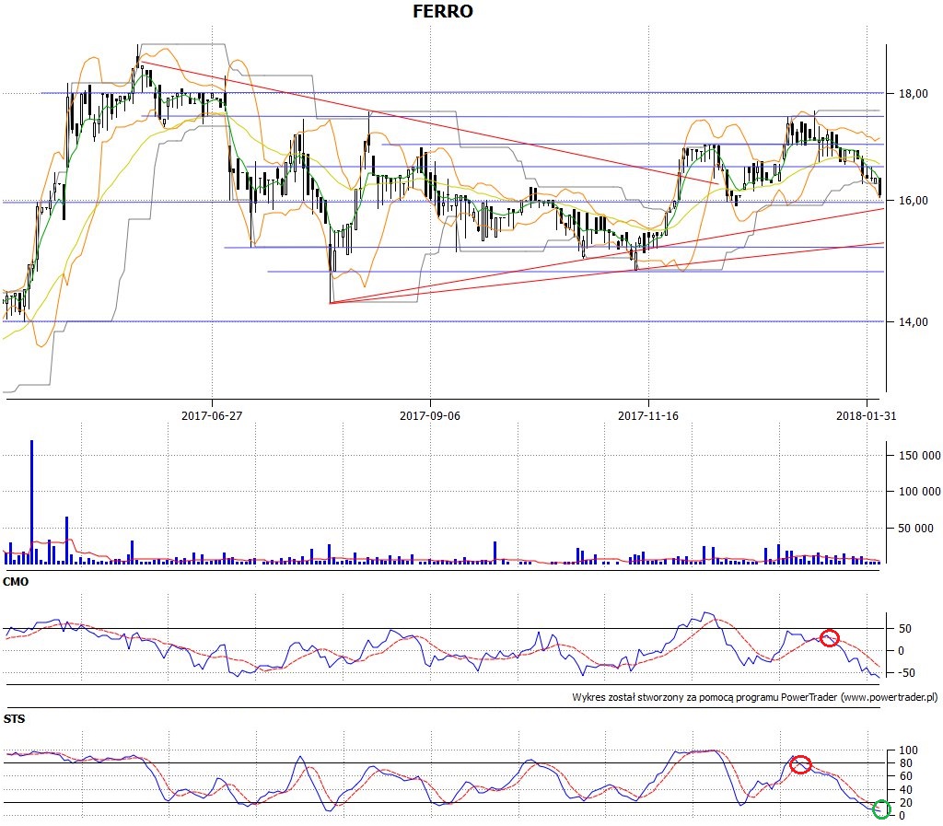Click the CMO 50 axis label
Screen dimensions: 943x826
coord(905,629)
